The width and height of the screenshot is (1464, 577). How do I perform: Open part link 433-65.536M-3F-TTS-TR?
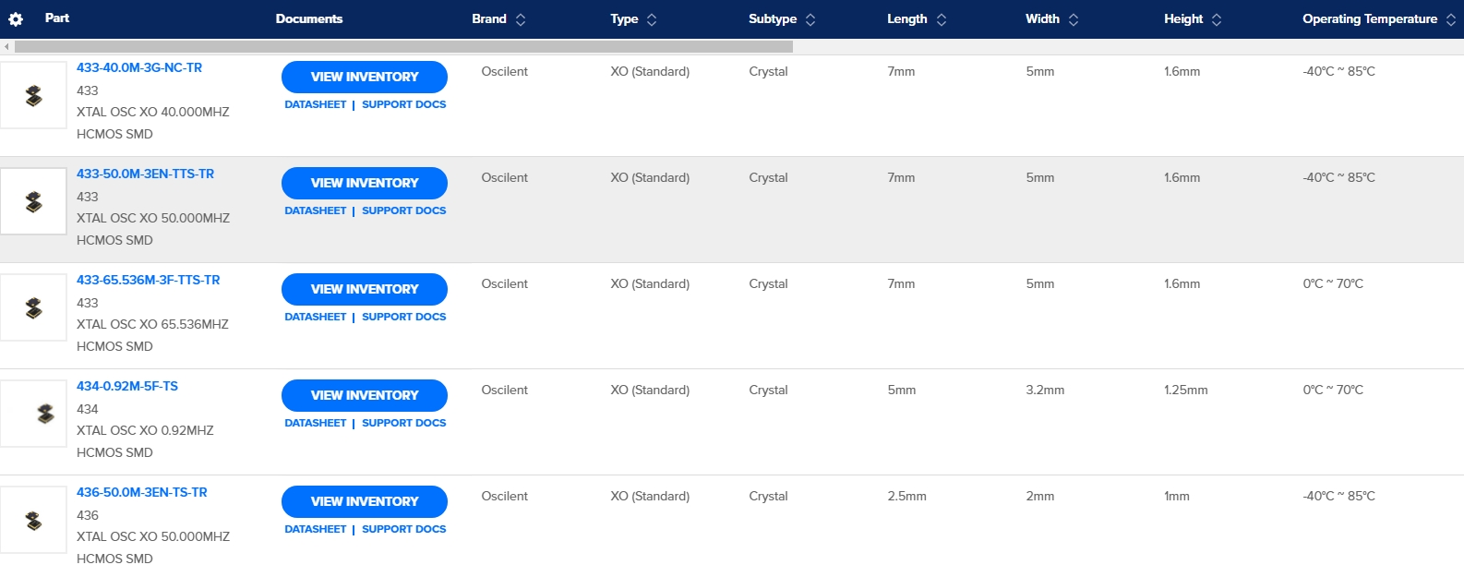[148, 280]
